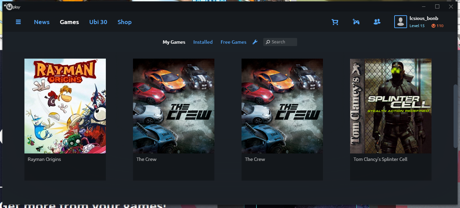Select the Games tab
The height and width of the screenshot is (208, 460).
click(x=70, y=22)
